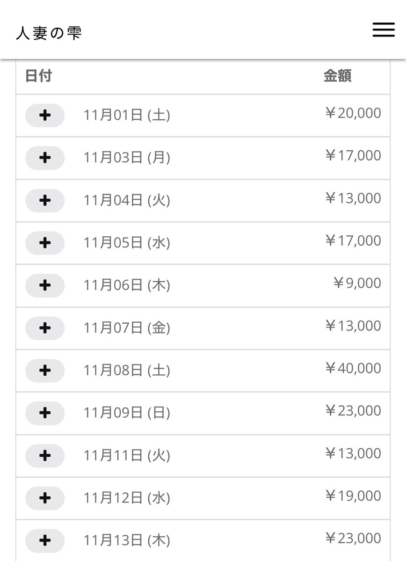
Task: Expand the 11月07日 (金) row
Action: 45,328
